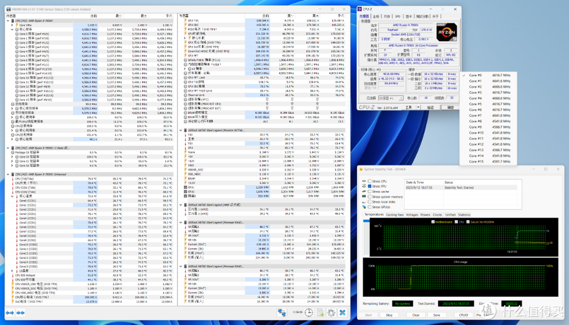The width and height of the screenshot is (569, 325).
Task: Reset the HWiNFO elapsed time clock icon
Action: (x=309, y=313)
